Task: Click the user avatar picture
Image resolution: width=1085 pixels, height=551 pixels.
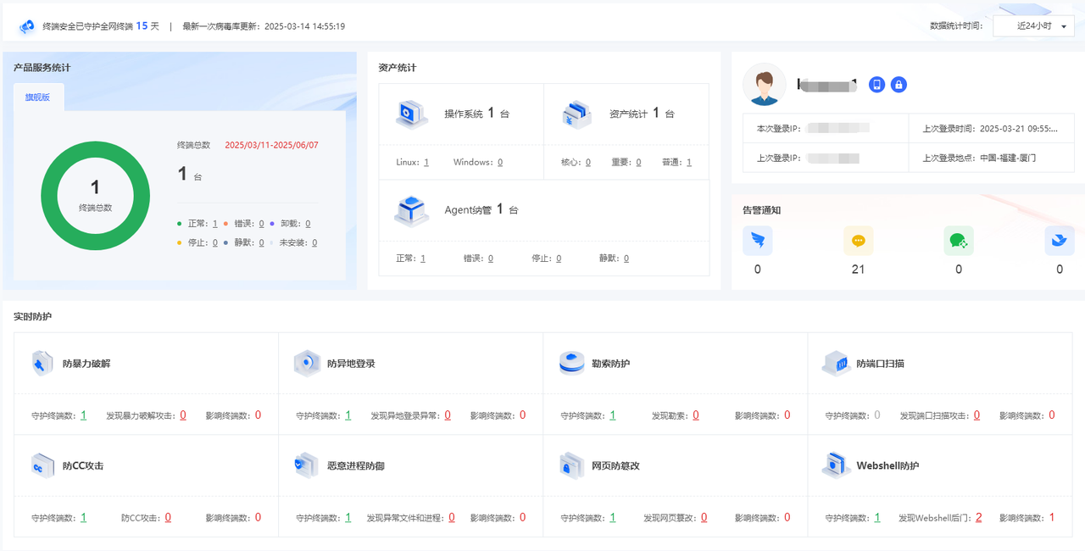Action: [764, 85]
